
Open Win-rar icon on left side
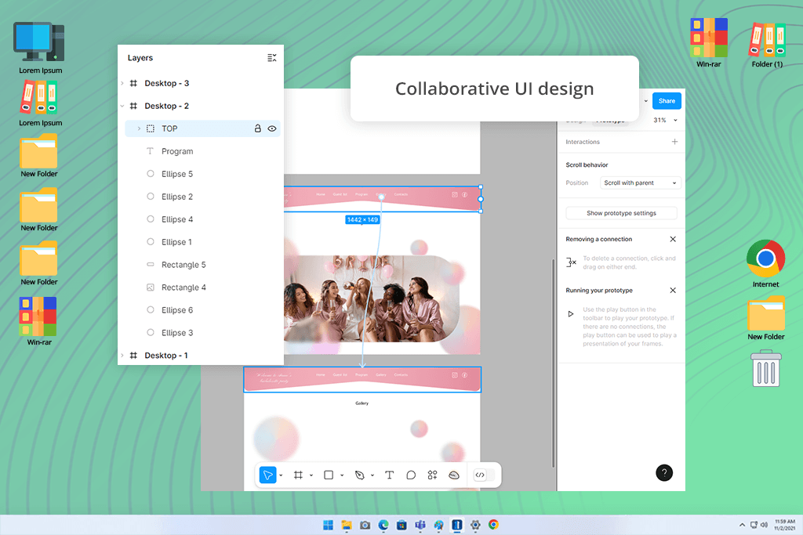[x=38, y=321]
